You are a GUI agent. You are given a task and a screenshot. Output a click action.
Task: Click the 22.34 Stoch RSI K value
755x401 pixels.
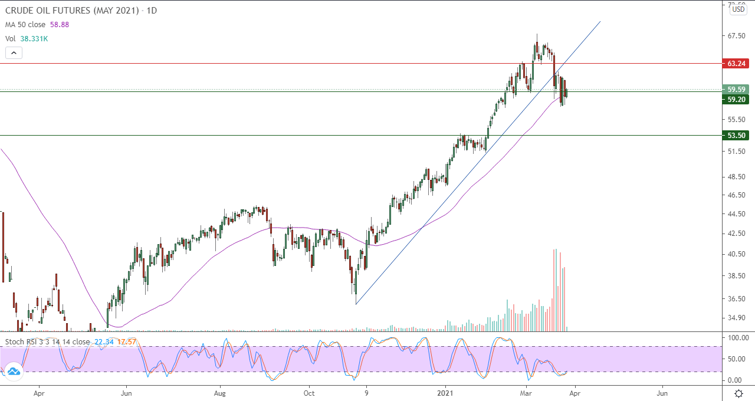coord(103,341)
